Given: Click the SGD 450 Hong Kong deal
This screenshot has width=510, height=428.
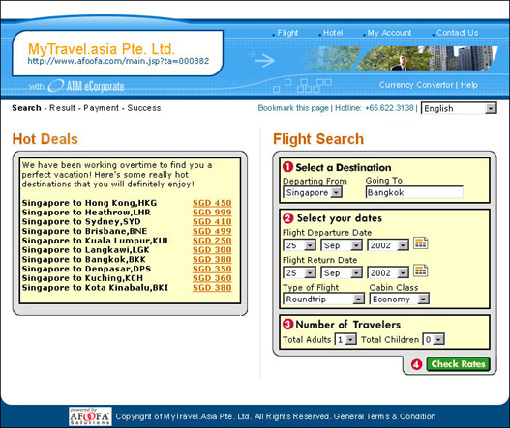Looking at the screenshot, I should [x=212, y=203].
